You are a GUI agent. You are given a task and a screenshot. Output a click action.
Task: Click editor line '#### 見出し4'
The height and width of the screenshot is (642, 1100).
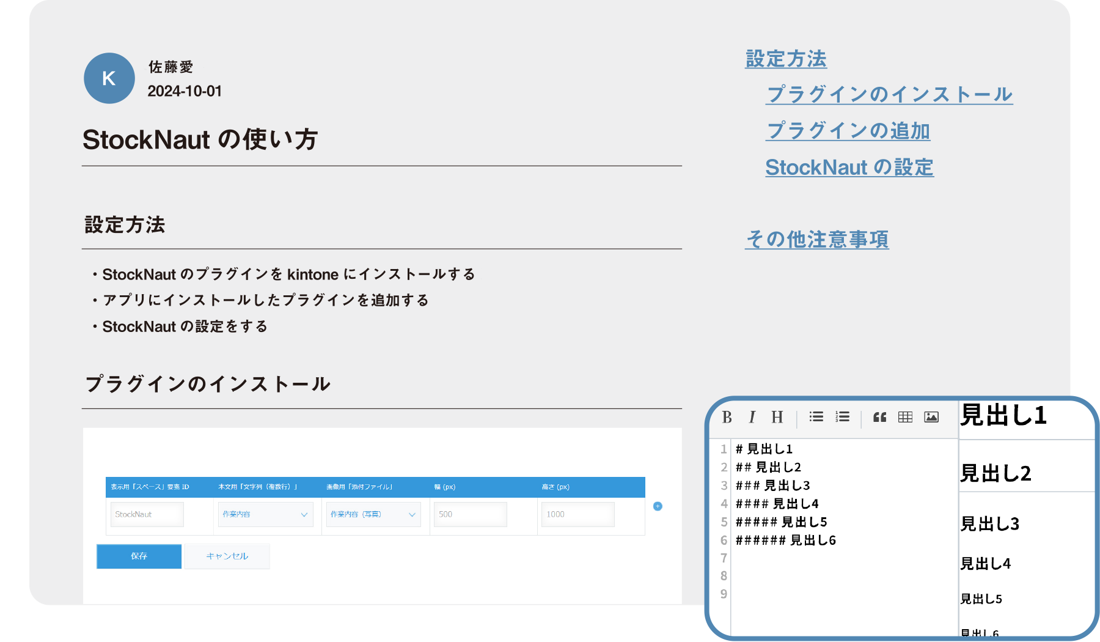coord(777,504)
